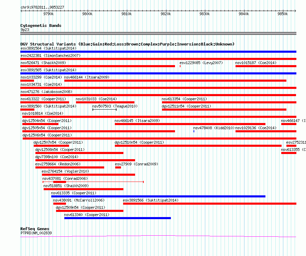The width and height of the screenshot is (306, 256).
Task: Click nsv466145 (Itsara2009) label
Action: 137,121
